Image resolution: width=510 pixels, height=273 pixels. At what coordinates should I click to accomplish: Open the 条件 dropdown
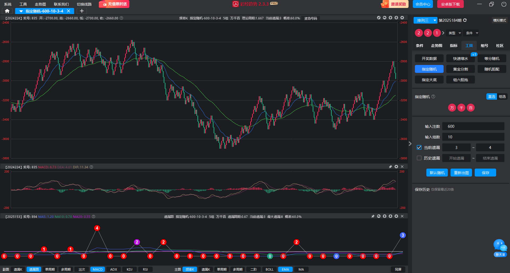pos(472,33)
